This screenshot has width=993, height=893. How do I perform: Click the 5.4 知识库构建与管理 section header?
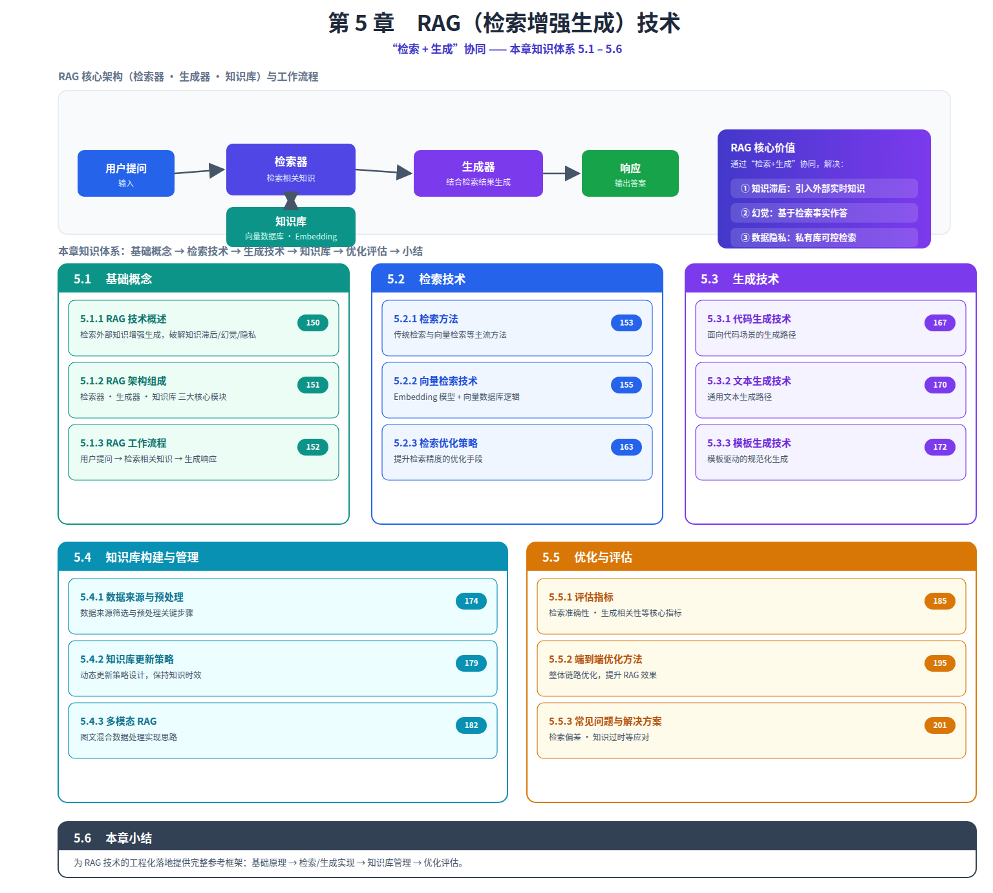[283, 557]
